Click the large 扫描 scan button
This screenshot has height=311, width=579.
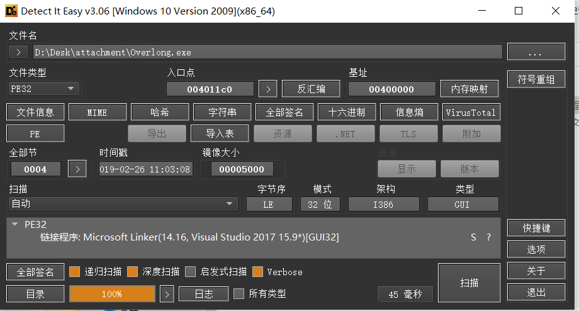point(469,283)
